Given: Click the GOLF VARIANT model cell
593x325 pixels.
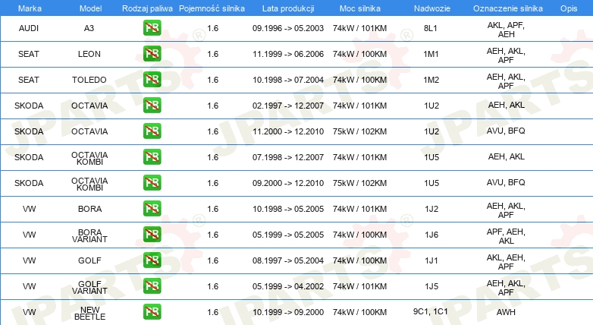Looking at the screenshot, I should [x=89, y=287].
